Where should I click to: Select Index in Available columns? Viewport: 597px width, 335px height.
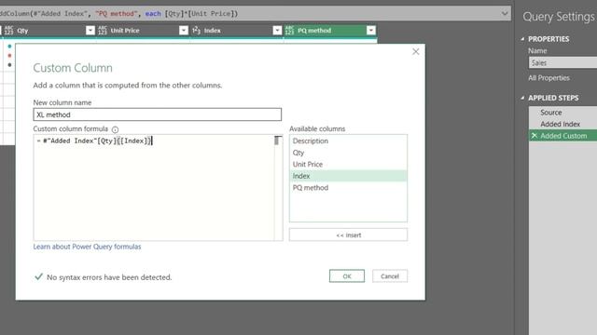(348, 176)
